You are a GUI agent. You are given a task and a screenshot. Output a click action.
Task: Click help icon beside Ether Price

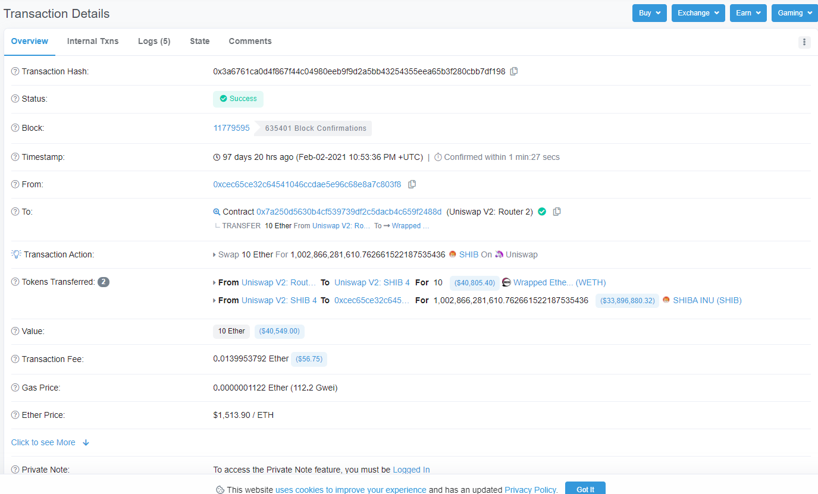point(15,415)
